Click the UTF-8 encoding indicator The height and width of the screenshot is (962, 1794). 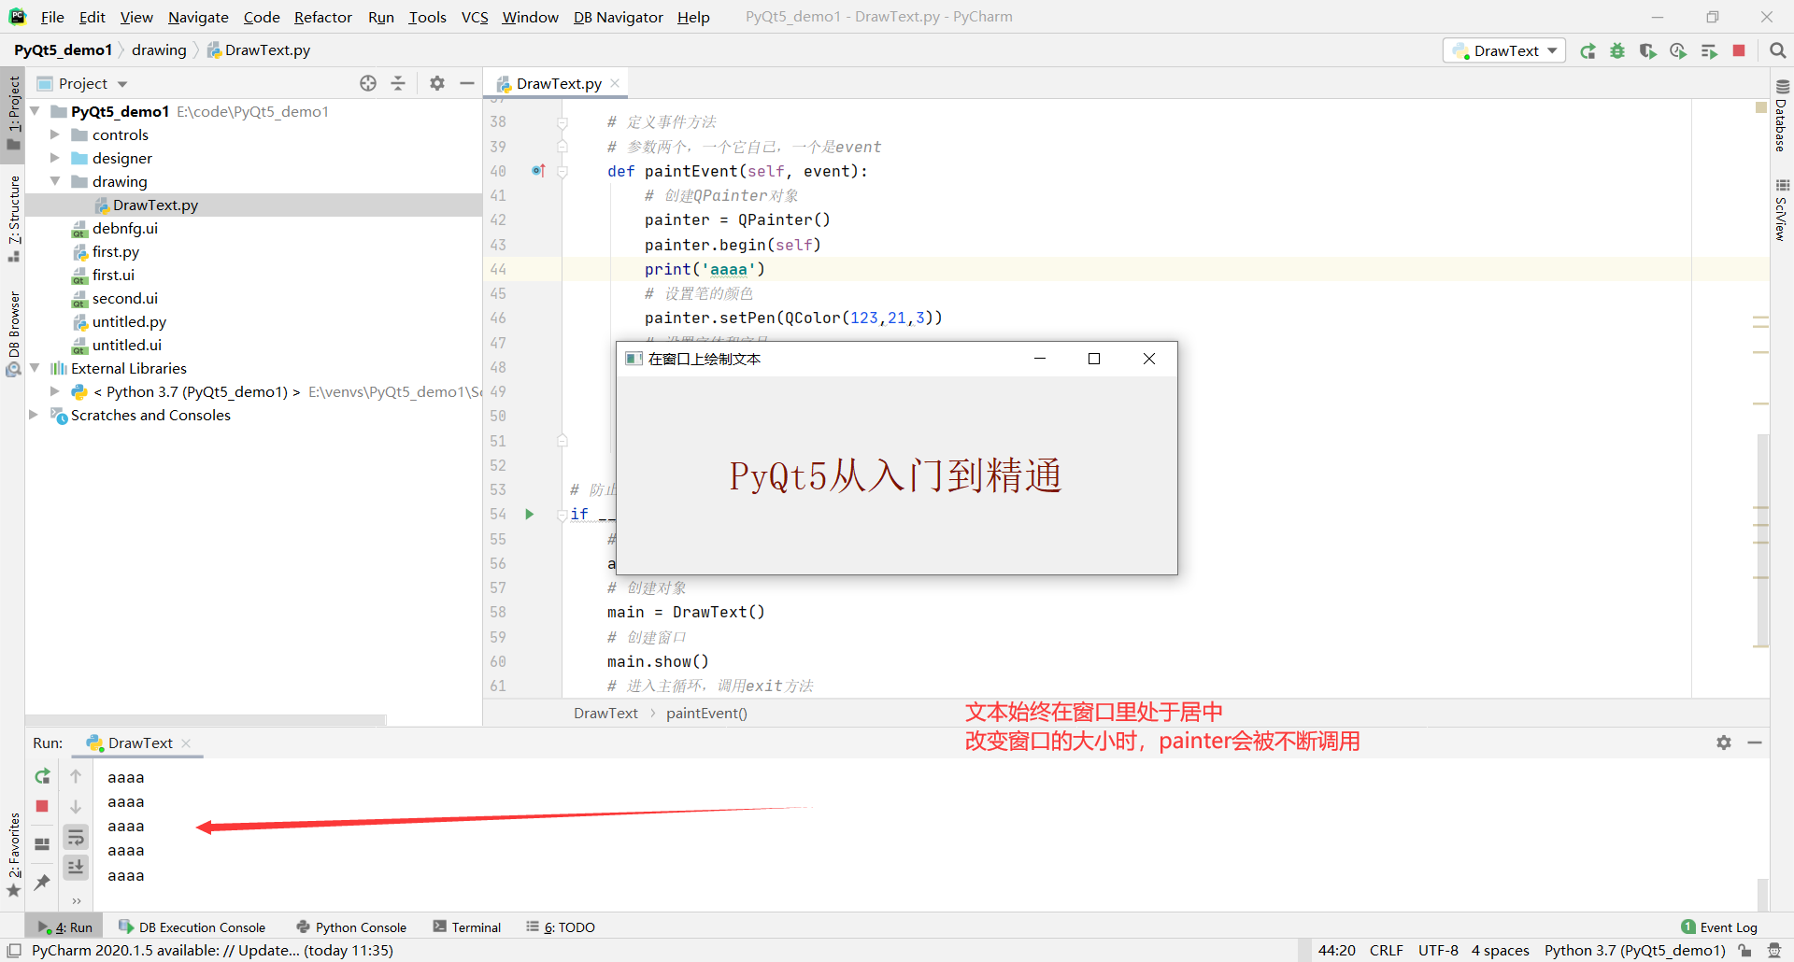(x=1438, y=950)
